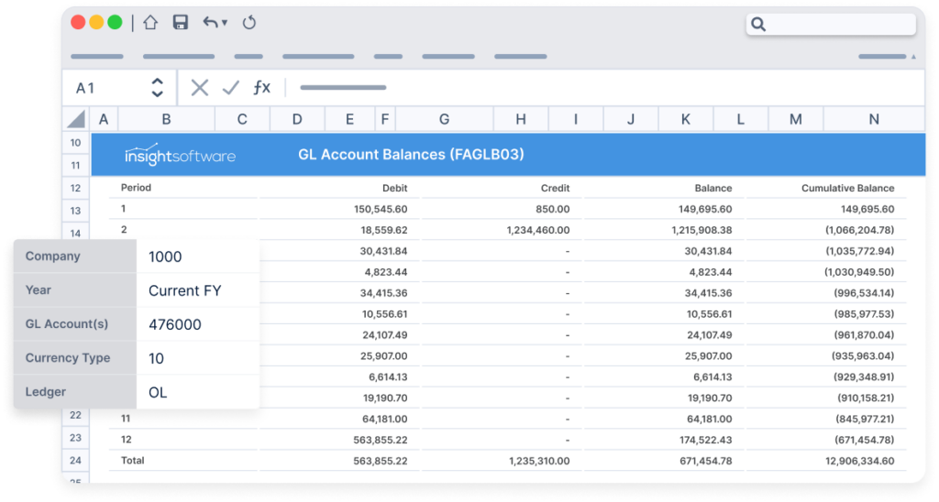939x502 pixels.
Task: Click the circular refresh arrow icon
Action: point(249,23)
